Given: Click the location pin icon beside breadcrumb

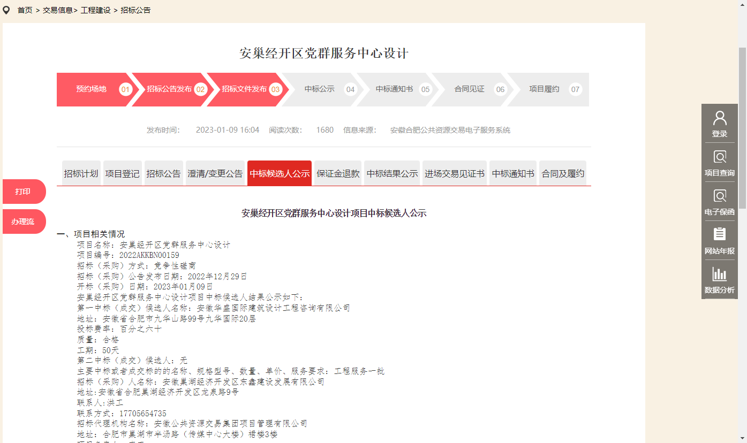Looking at the screenshot, I should coord(6,10).
